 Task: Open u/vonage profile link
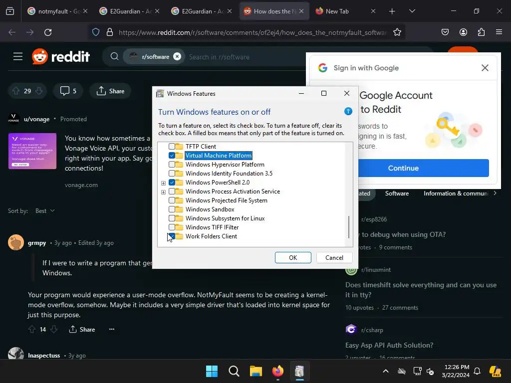(36, 119)
